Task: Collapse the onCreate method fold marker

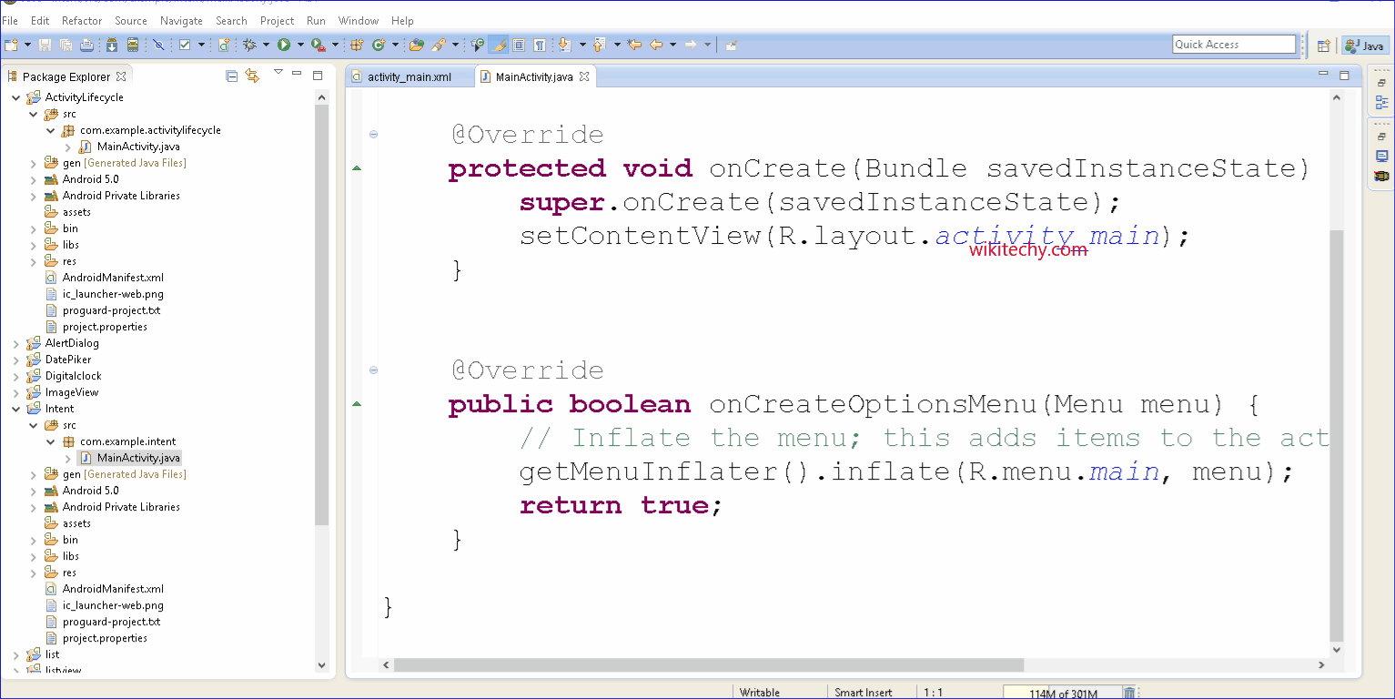Action: coord(373,135)
